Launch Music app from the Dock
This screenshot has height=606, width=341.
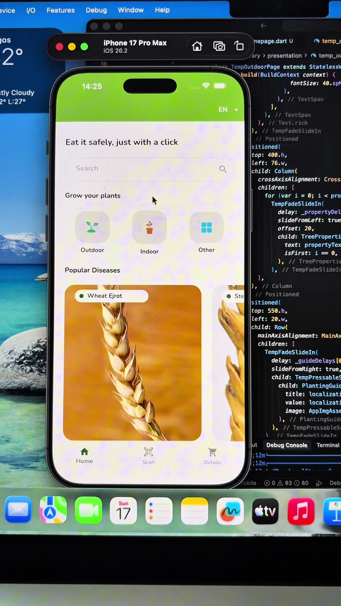[x=301, y=511]
